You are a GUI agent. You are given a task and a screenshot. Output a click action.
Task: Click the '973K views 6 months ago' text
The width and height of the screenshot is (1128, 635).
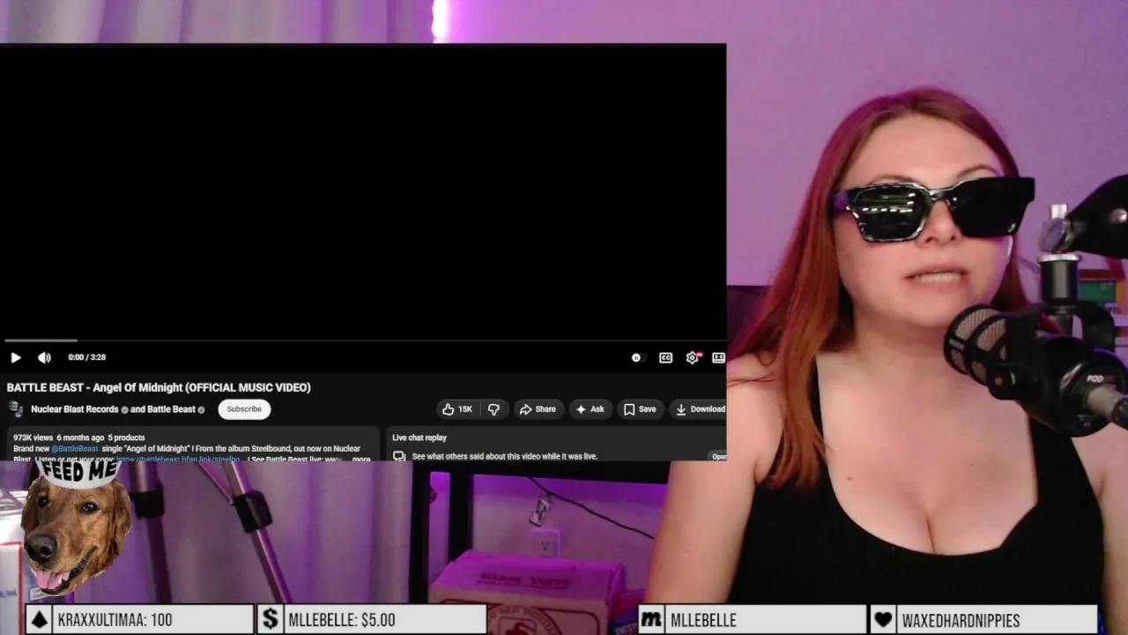59,437
